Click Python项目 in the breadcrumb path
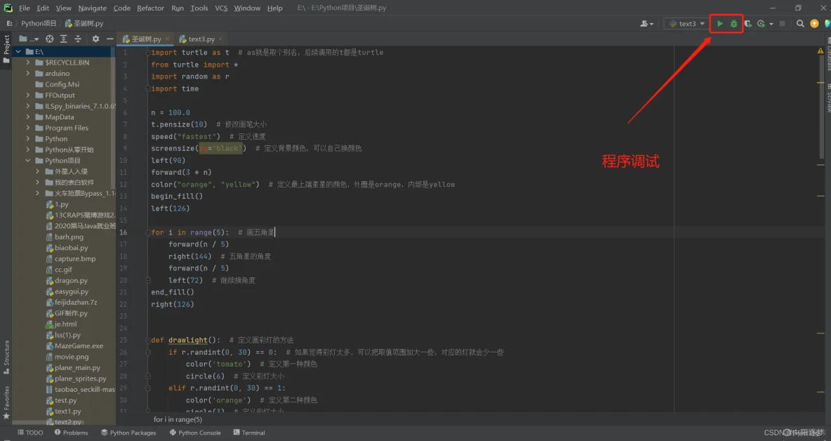831x441 pixels. (39, 23)
